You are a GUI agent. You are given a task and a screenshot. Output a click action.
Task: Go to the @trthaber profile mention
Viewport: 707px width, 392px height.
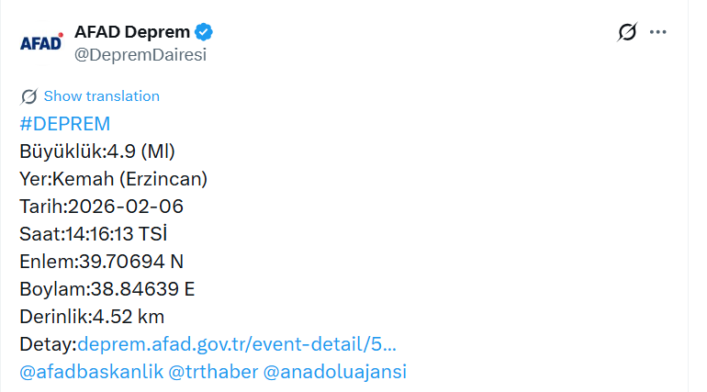[213, 372]
